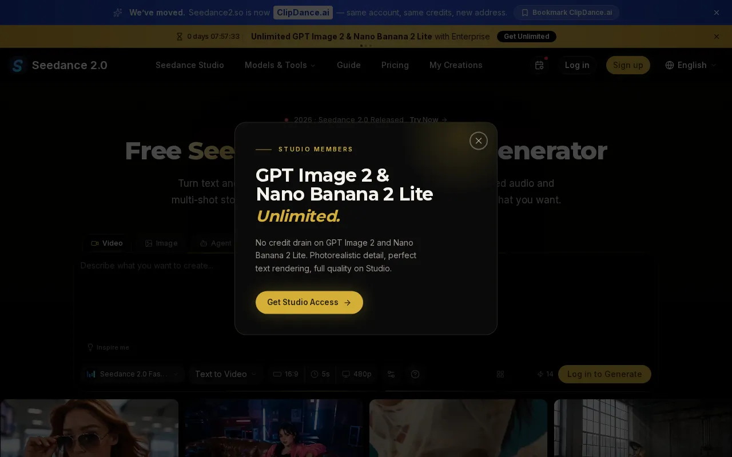Screen dimensions: 732x457
Task: Click Log in button
Action: 577,65
